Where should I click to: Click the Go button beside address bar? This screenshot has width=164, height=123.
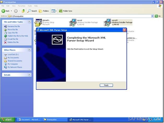pos(158,16)
